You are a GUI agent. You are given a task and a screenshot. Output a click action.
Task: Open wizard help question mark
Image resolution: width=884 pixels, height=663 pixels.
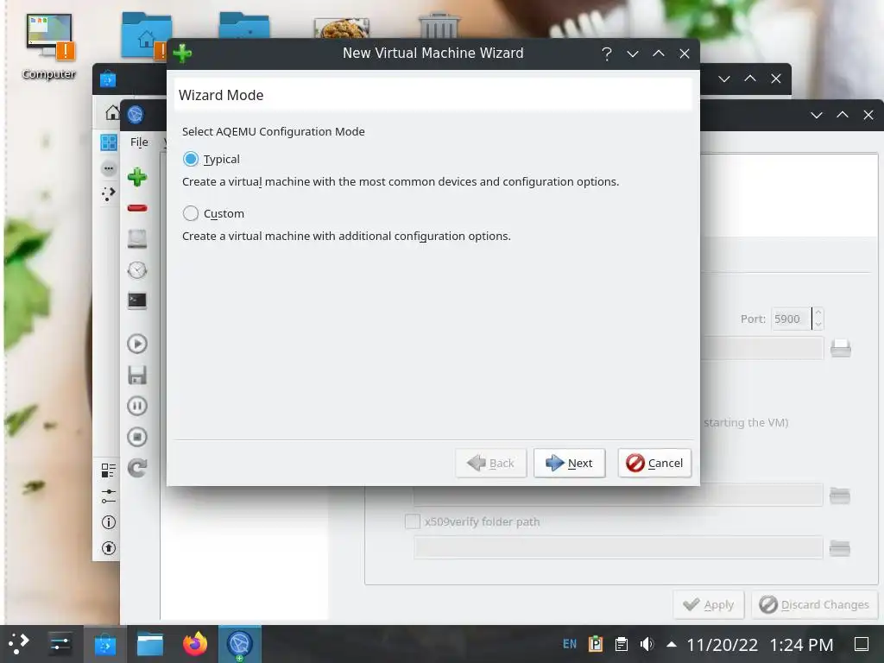[607, 54]
